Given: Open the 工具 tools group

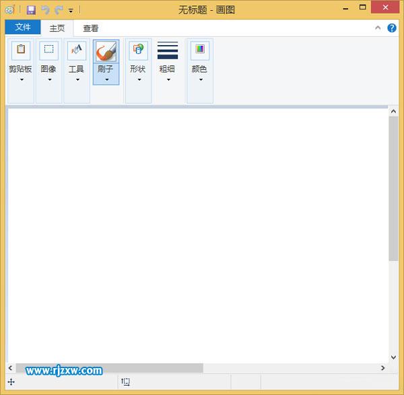Looking at the screenshot, I should (x=77, y=61).
